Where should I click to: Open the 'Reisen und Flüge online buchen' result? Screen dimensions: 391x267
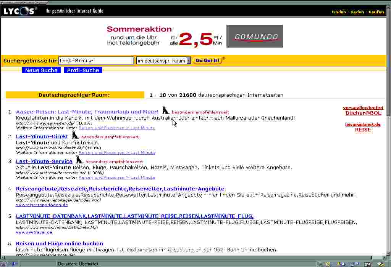click(x=60, y=243)
